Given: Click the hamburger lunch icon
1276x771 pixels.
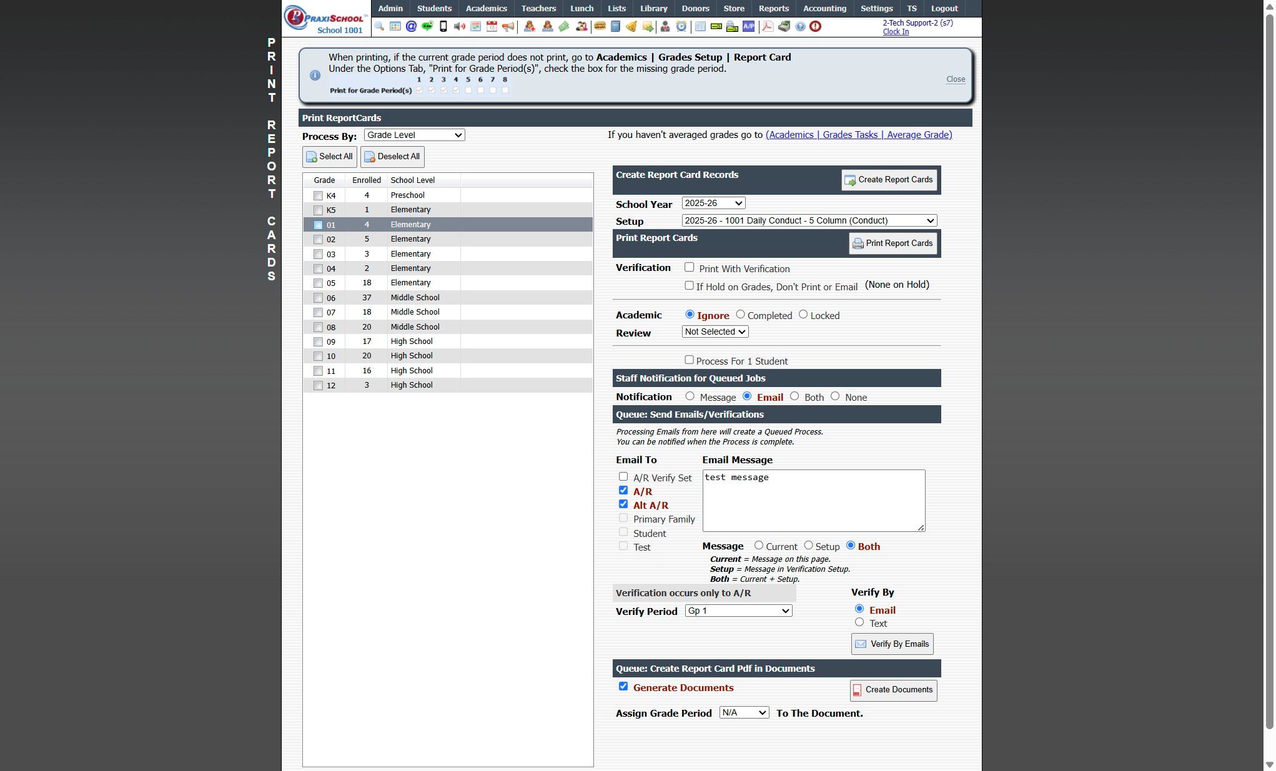Looking at the screenshot, I should click(x=600, y=26).
